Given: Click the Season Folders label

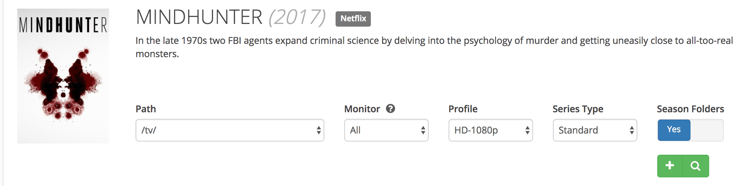Looking at the screenshot, I should pos(690,109).
